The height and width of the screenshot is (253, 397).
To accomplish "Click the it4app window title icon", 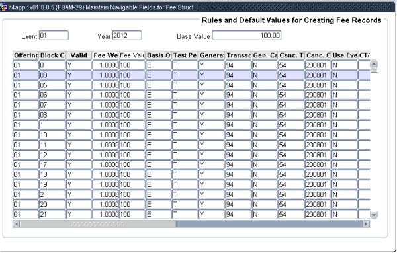I will pos(3,7).
